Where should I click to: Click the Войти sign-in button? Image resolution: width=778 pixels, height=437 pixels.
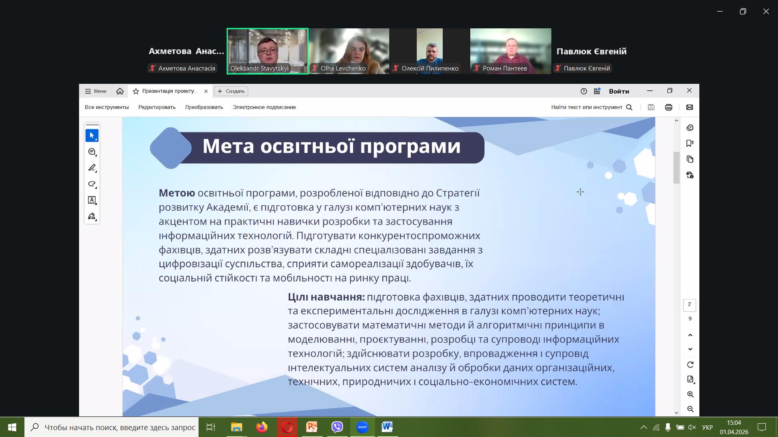[x=619, y=92]
